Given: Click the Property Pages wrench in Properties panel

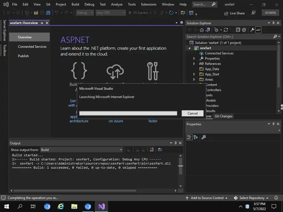Looking at the screenshot, I should (204, 137).
